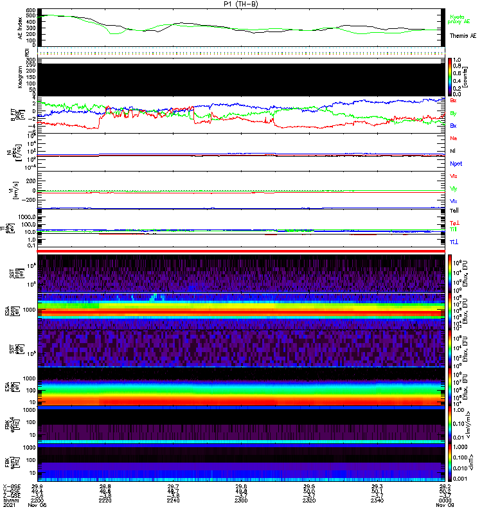Click the blue "Bx" legend label
The image size is (482, 514).
(453, 126)
